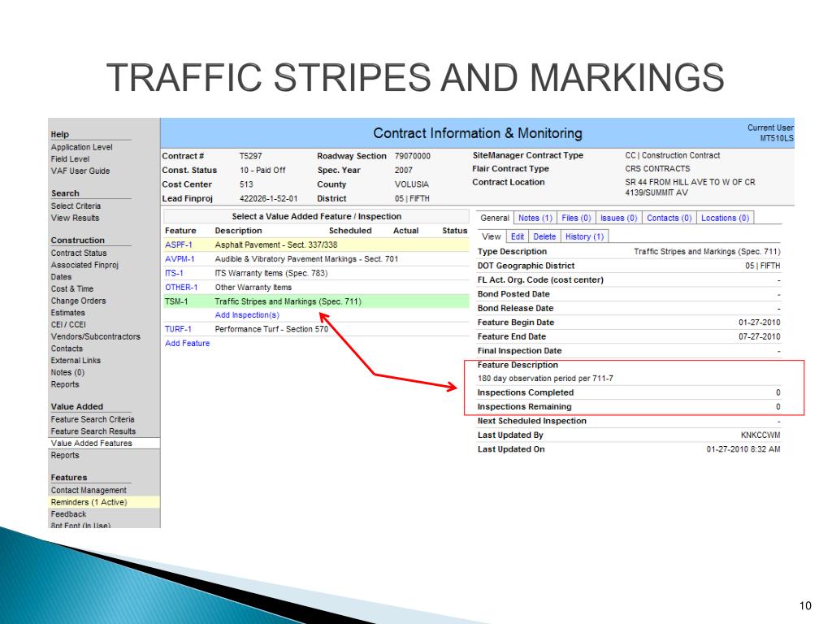
Task: Select feature AVPM-1
Action: click(180, 259)
